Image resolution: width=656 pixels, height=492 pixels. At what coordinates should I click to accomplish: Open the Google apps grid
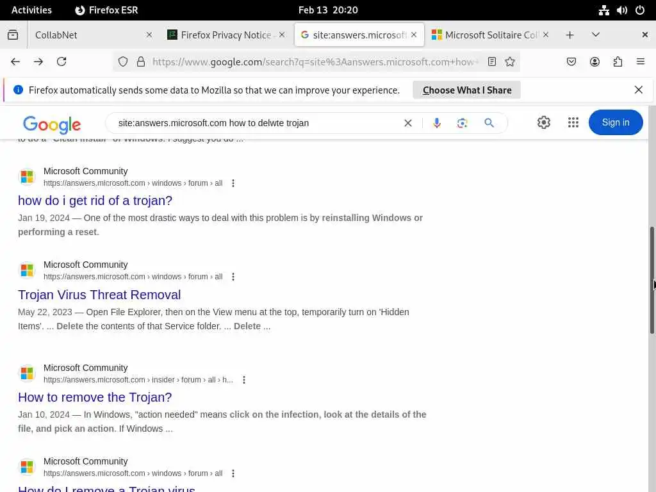573,122
